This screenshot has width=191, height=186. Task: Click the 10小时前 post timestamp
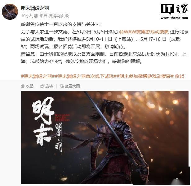(x=29, y=16)
